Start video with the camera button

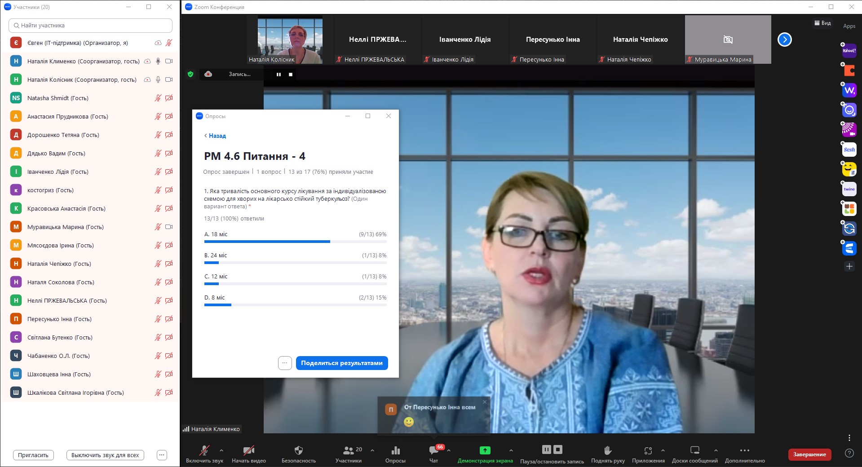(x=248, y=450)
